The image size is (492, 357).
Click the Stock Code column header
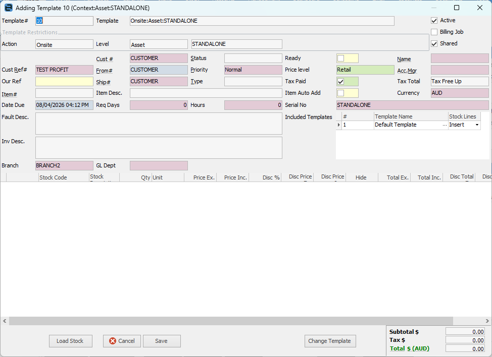point(64,177)
